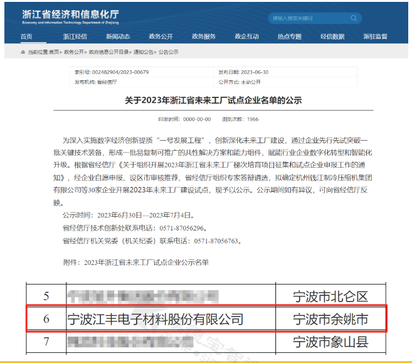This screenshot has height=363, width=412.
Task: Open the 新闻动态 navigation menu
Action: coord(118,36)
